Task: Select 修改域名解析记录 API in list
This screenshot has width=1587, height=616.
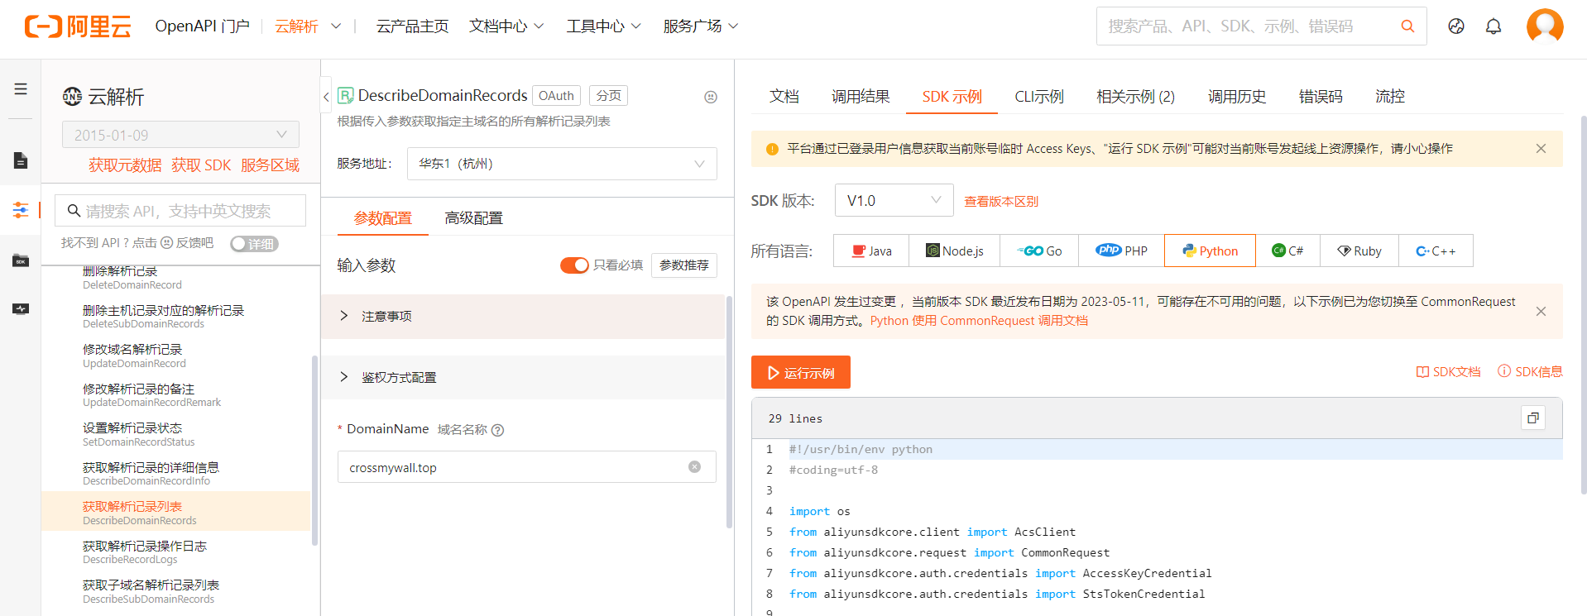Action: tap(175, 356)
